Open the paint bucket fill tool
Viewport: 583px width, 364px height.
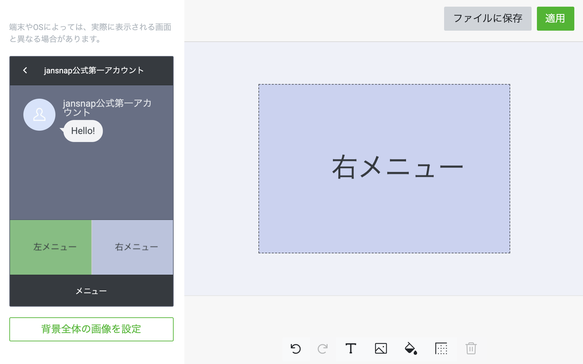coord(411,349)
